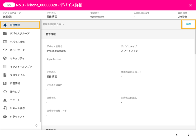Click the セキュリティ shield icon
This screenshot has height=139, width=196.
5,58
